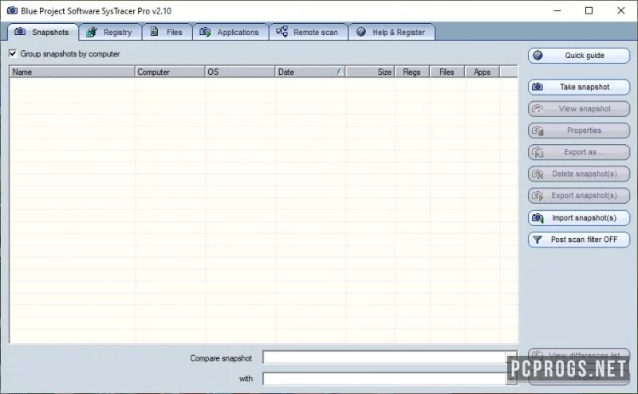Click Export snapshot(s) button
638x394 pixels.
(x=579, y=196)
